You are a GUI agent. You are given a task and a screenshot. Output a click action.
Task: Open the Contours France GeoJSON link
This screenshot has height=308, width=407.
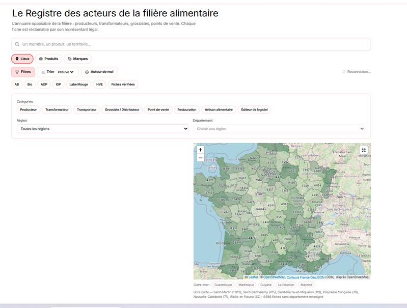tap(306, 277)
